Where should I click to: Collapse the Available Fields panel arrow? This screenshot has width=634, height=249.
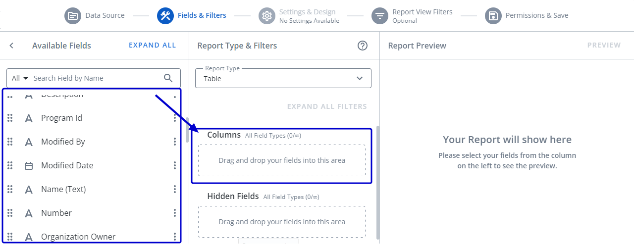(11, 46)
